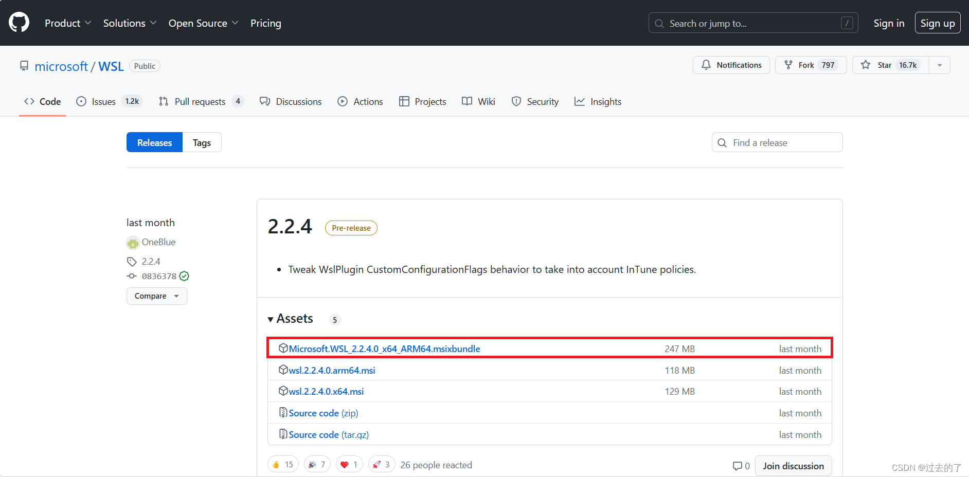Screen dimensions: 969x477
Task: Click the Join discussion button
Action: pyautogui.click(x=793, y=466)
